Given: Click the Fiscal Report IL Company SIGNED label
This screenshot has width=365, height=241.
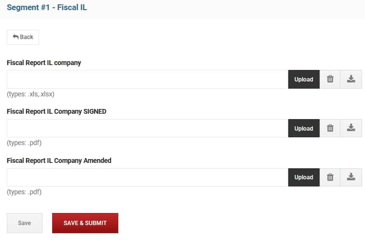Looking at the screenshot, I should (56, 111).
